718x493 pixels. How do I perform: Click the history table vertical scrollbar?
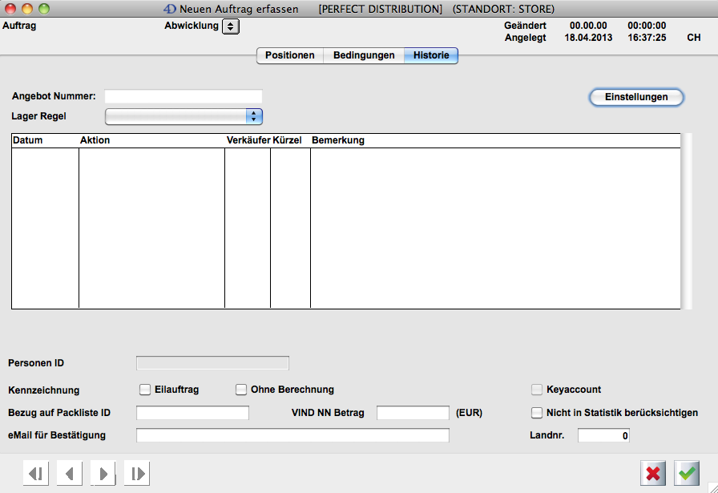coord(686,221)
